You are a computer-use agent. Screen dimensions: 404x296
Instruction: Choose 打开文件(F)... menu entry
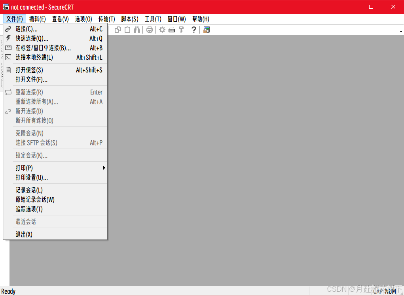pyautogui.click(x=55, y=79)
